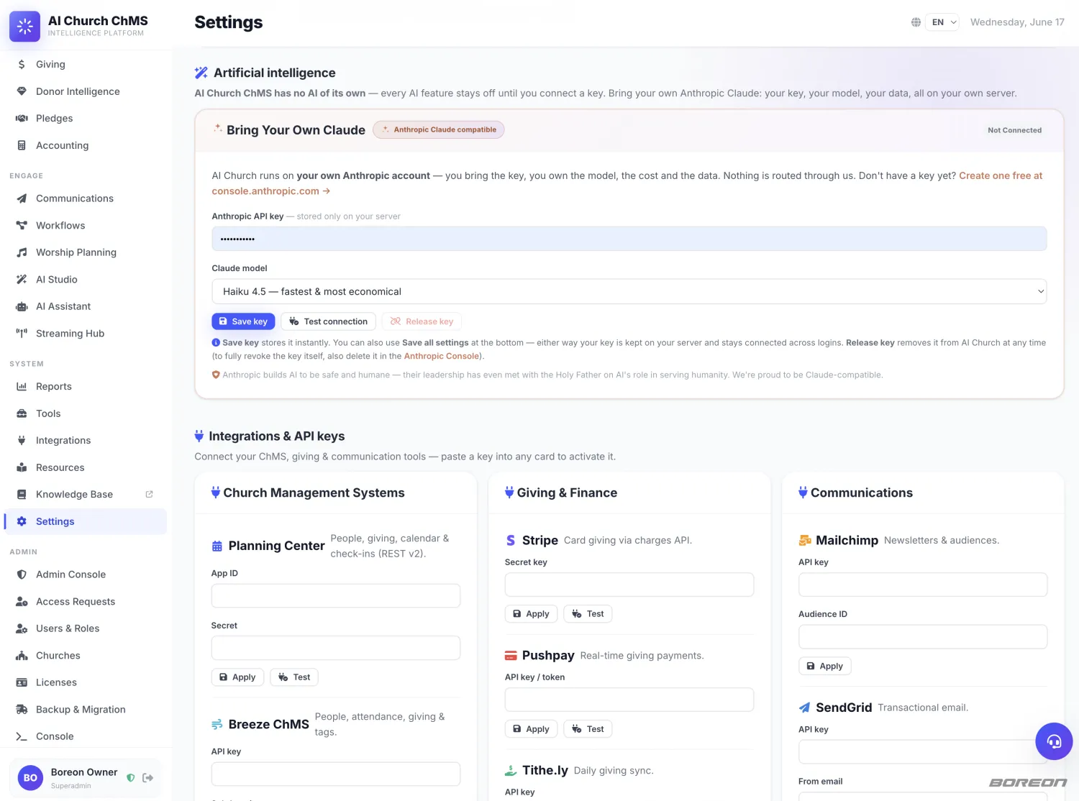Open the EN language dropdown

(x=942, y=22)
